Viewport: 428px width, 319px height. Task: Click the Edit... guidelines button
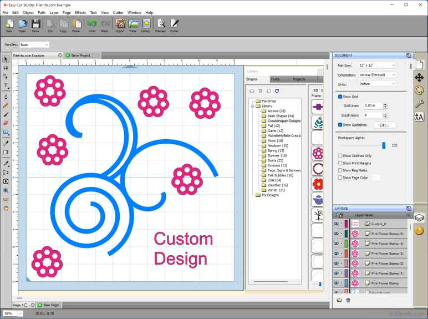pyautogui.click(x=384, y=125)
